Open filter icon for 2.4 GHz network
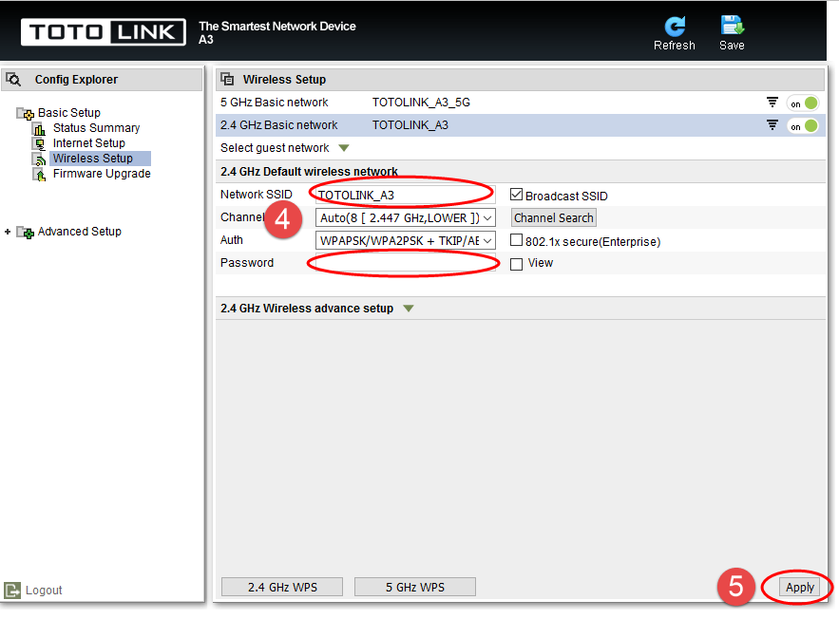Viewport: 839px width, 619px height. click(772, 125)
